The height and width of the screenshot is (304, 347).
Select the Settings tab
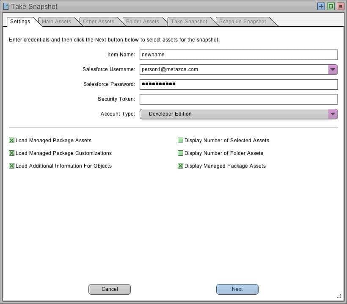point(20,22)
